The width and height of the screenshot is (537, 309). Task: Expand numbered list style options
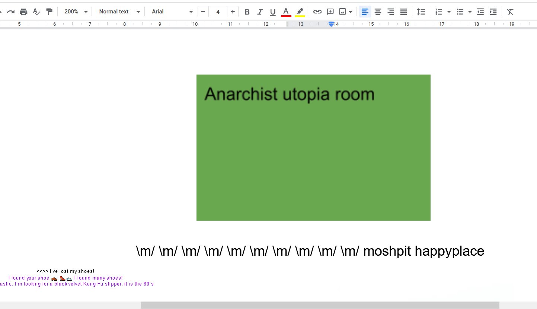pyautogui.click(x=449, y=12)
